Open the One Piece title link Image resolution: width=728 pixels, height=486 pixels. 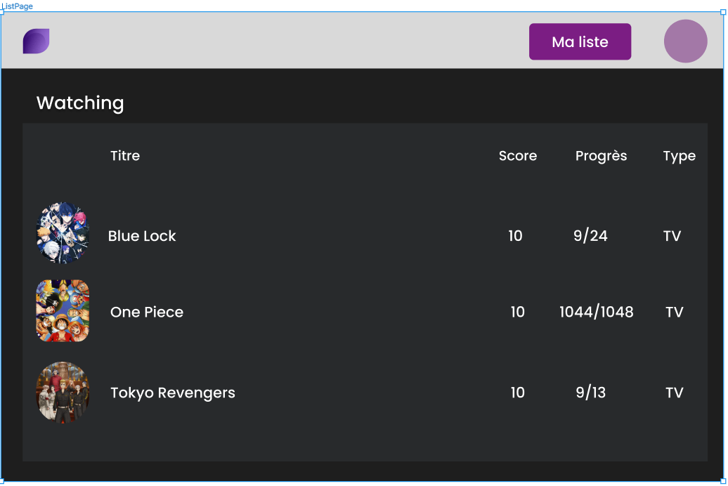(147, 312)
